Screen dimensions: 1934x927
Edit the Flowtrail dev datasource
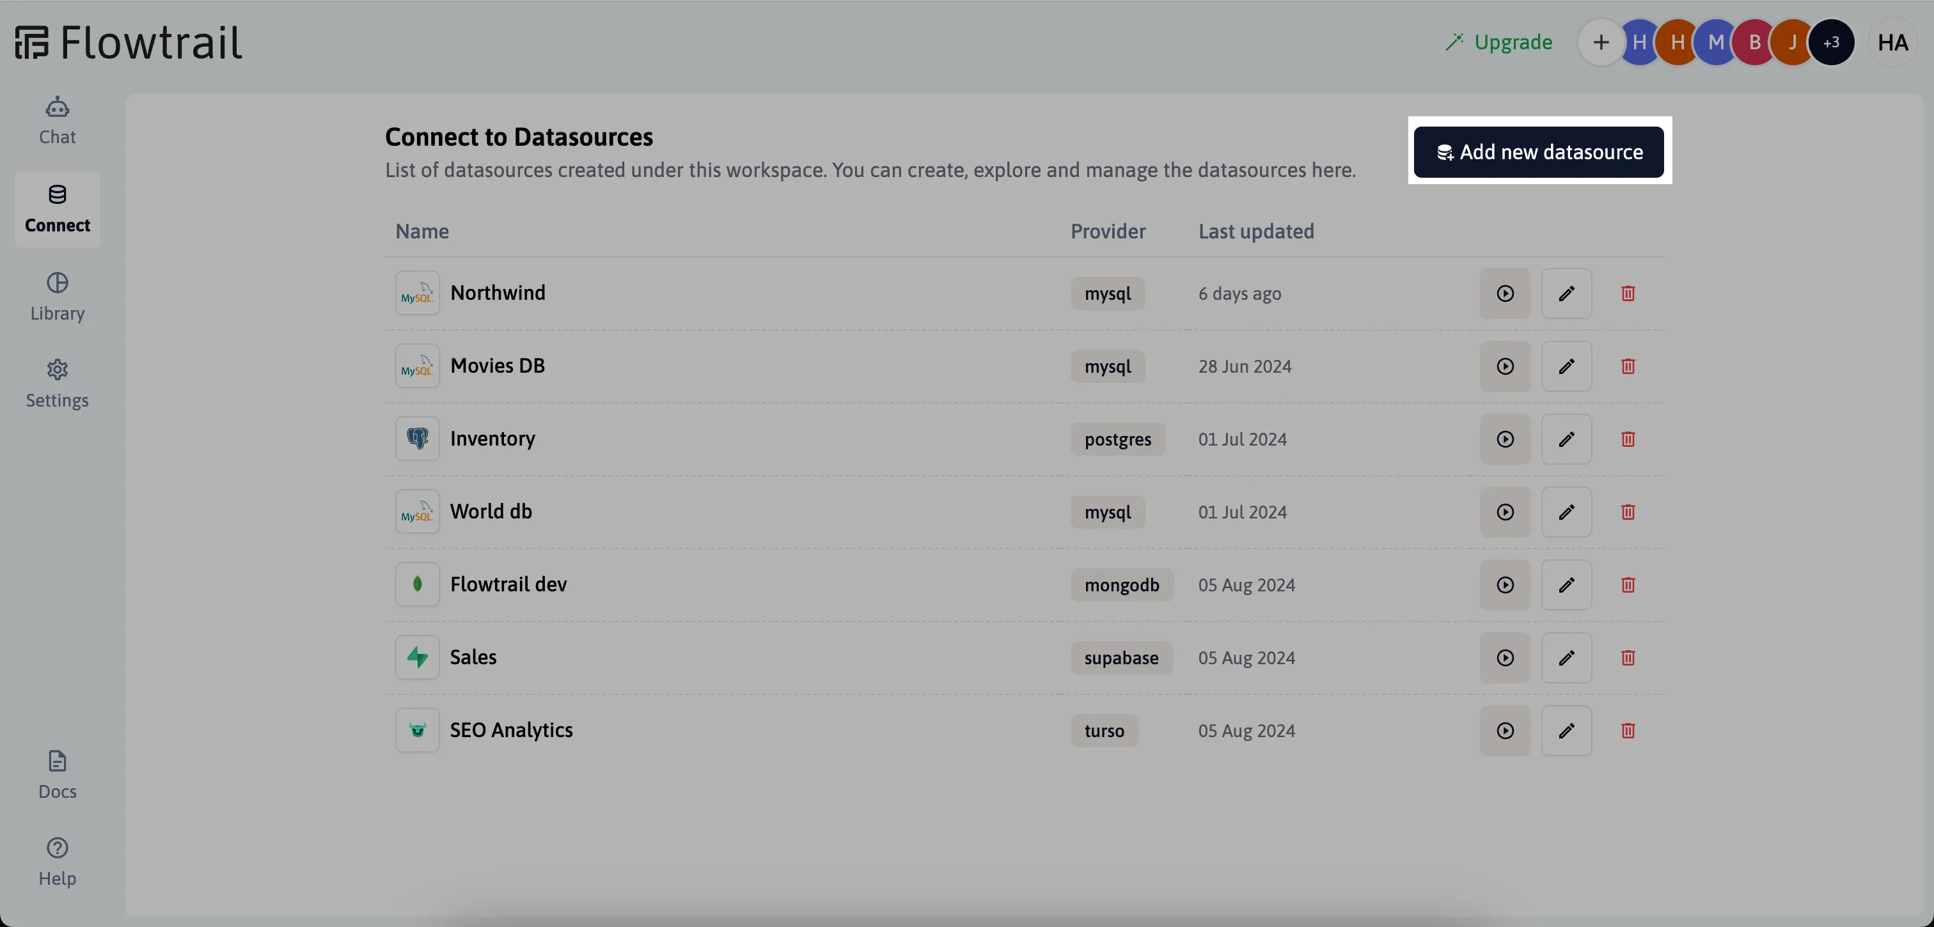pos(1566,585)
